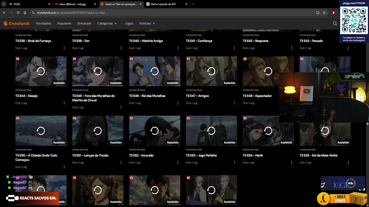Open the Novidades menu item
This screenshot has width=369, height=207.
point(44,24)
